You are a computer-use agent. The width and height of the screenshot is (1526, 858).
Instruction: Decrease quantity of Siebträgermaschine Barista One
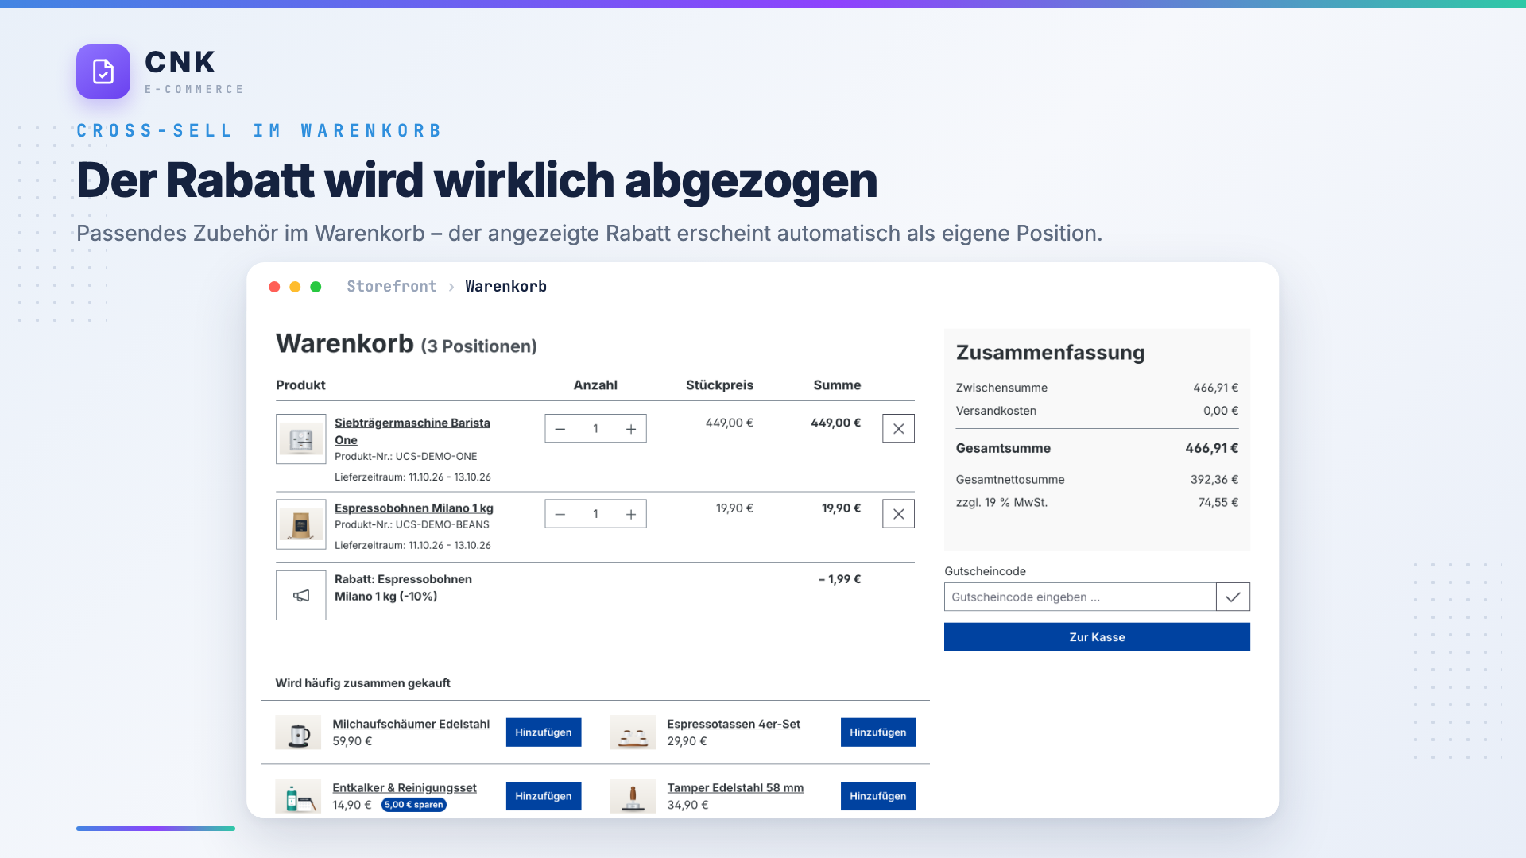[x=560, y=429]
